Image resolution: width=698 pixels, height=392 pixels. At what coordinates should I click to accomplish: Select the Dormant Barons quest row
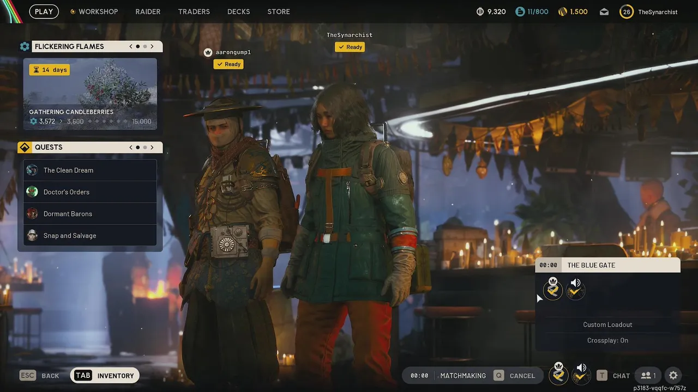(90, 214)
